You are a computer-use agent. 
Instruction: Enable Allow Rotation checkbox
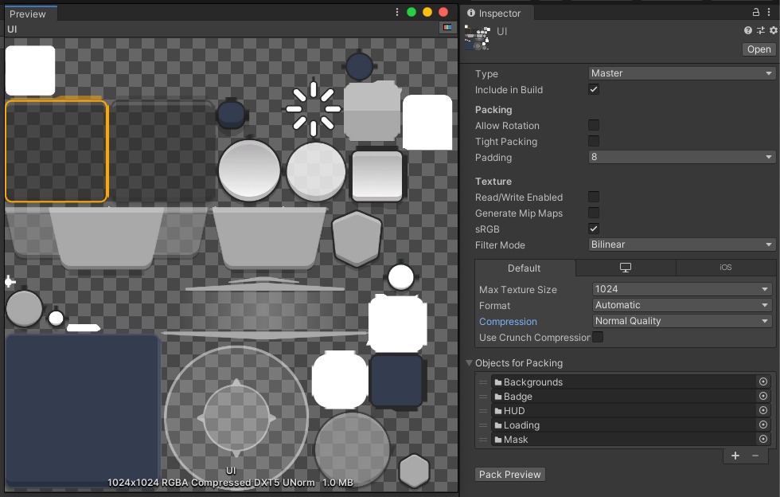594,126
